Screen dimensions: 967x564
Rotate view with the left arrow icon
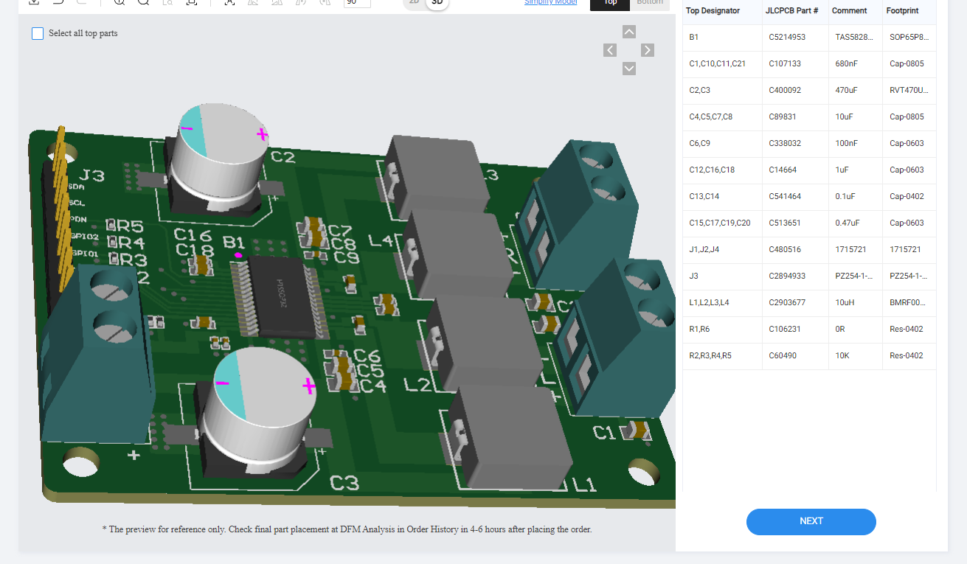click(x=610, y=50)
